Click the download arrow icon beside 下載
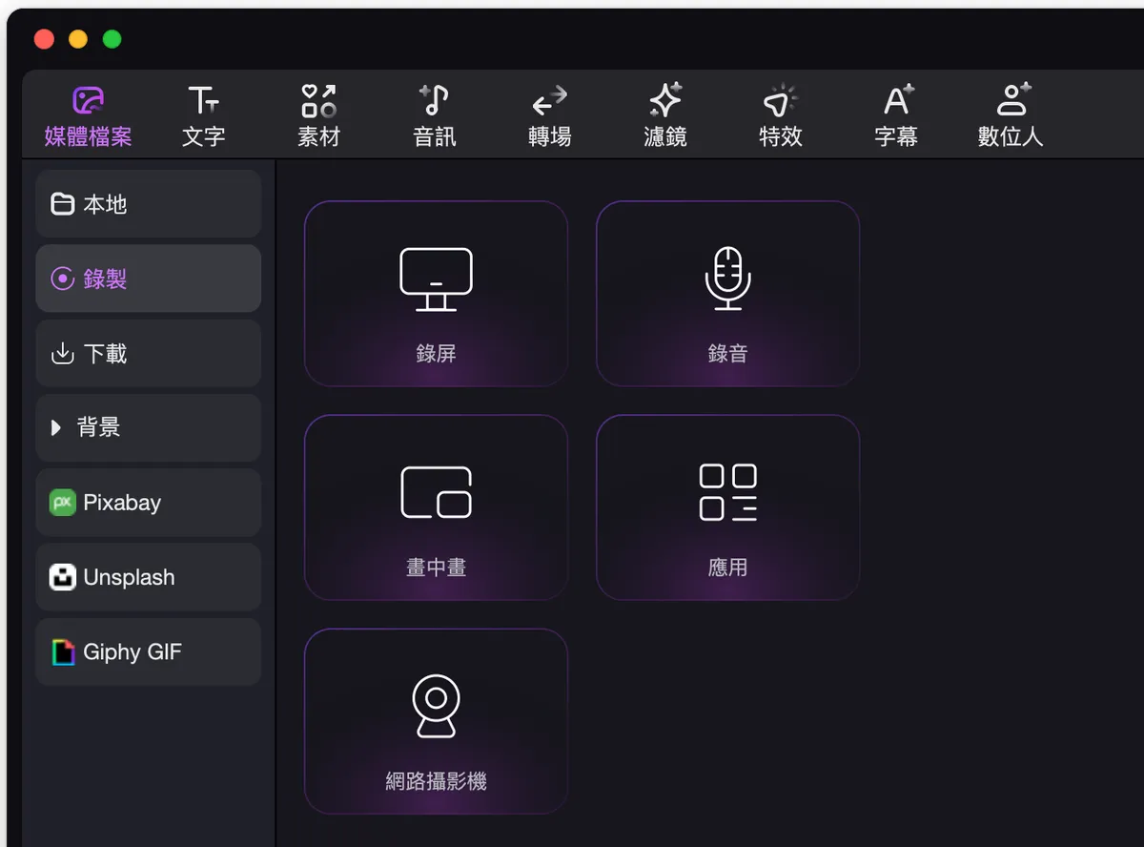 [62, 354]
